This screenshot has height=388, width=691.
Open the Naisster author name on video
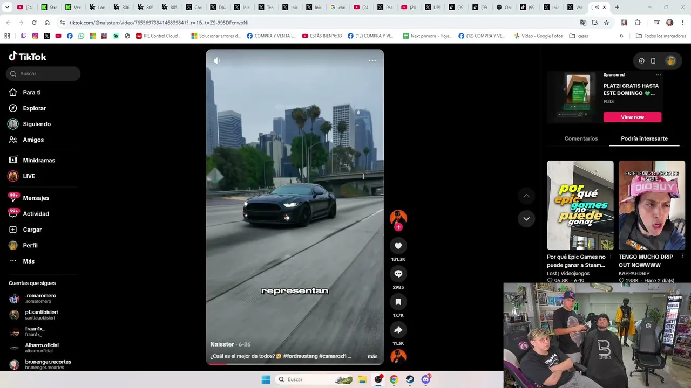tap(222, 344)
